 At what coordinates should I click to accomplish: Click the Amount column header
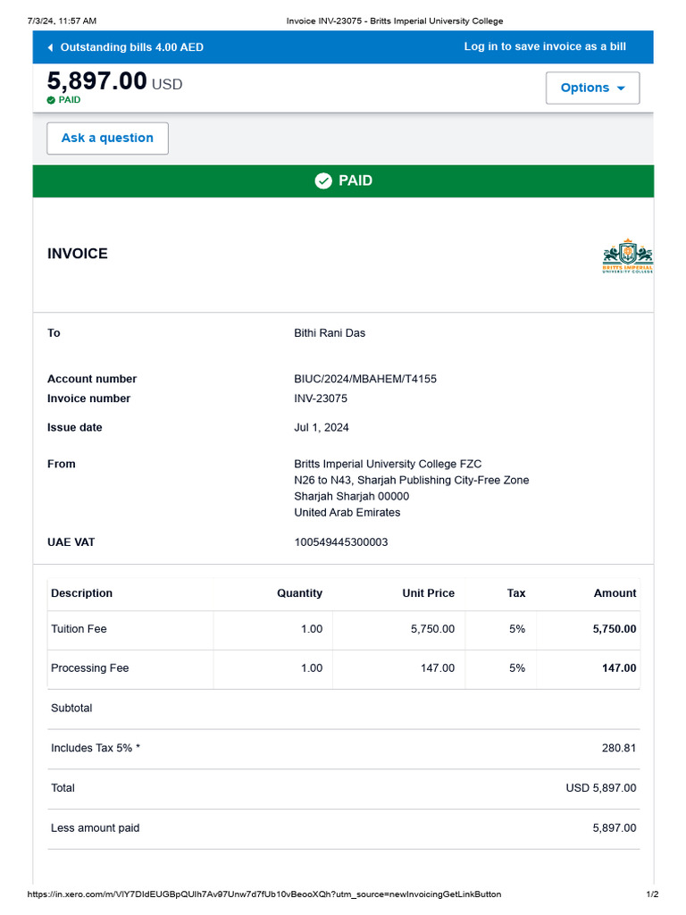click(x=615, y=593)
